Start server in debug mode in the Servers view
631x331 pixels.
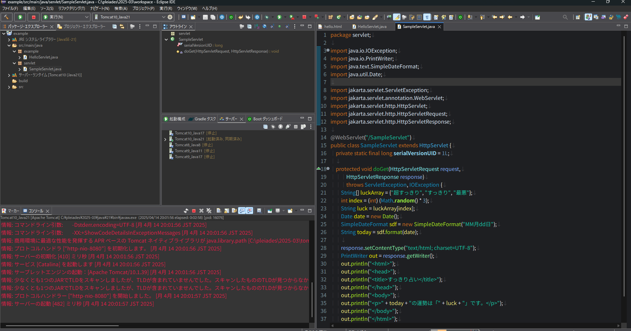[x=273, y=127]
